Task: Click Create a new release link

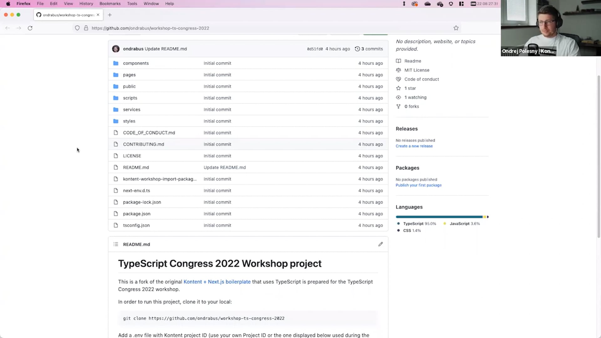Action: 414,146
